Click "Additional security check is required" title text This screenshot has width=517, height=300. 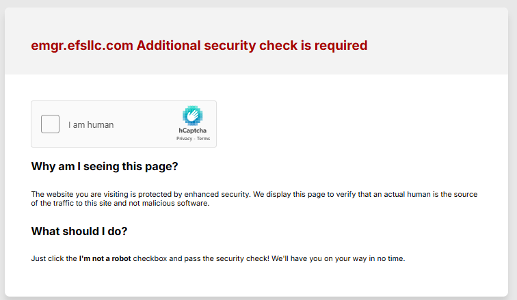coord(252,46)
